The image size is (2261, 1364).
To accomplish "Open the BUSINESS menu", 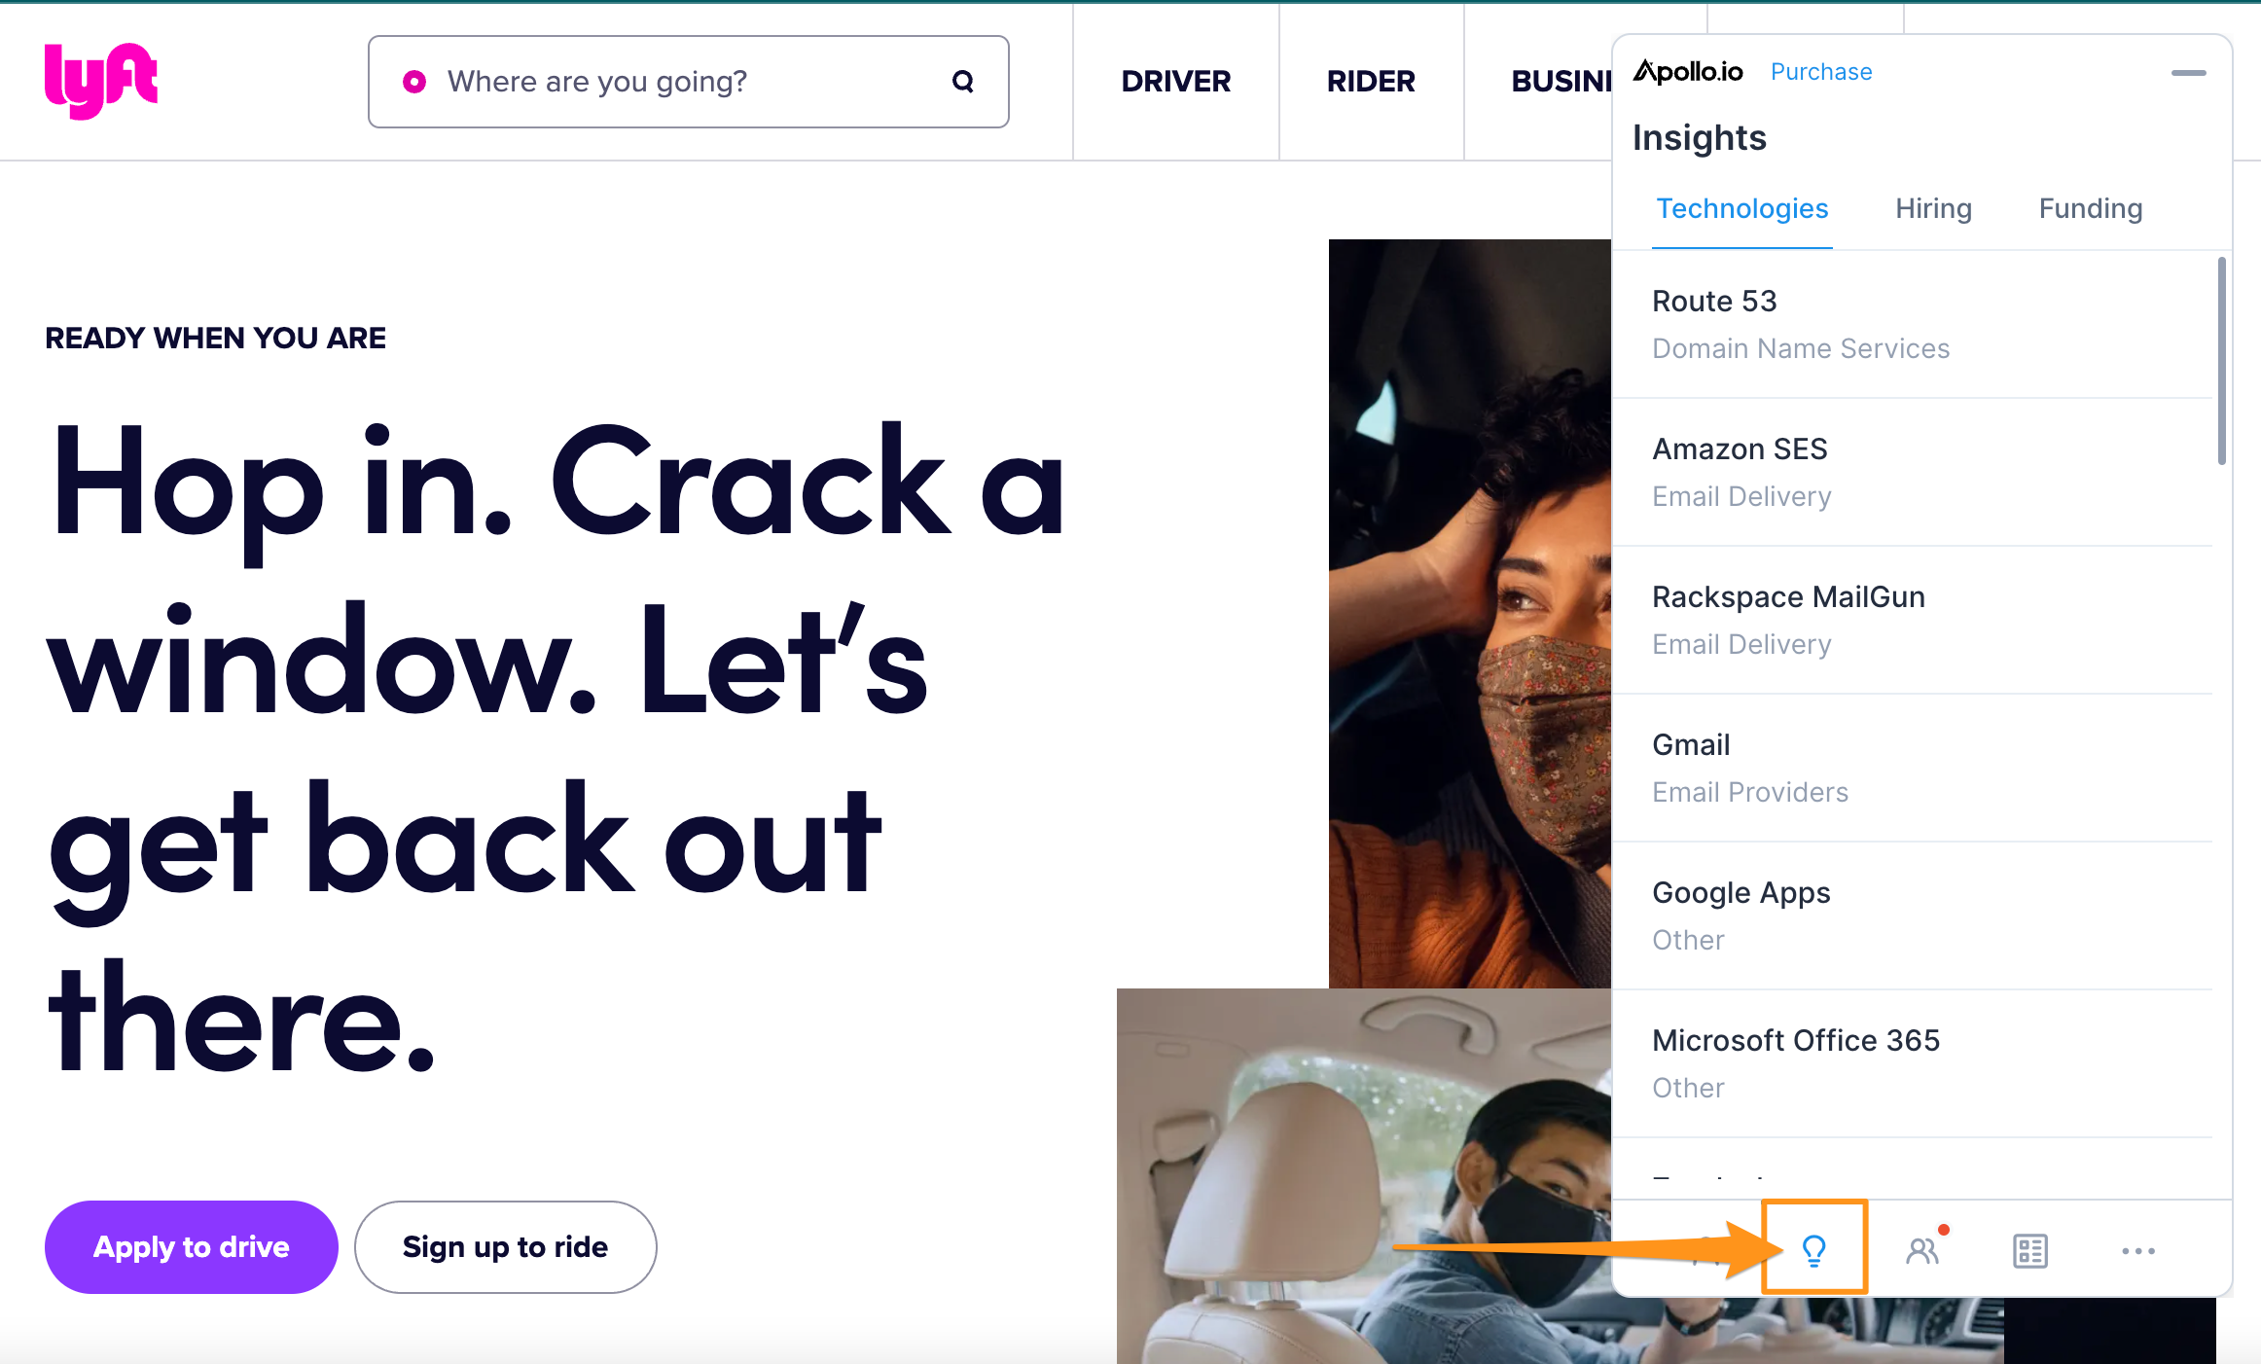I will click(1561, 82).
